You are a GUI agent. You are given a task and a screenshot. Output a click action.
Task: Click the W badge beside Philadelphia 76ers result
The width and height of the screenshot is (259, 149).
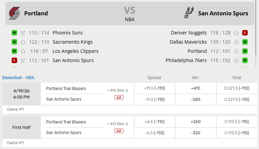click(245, 61)
